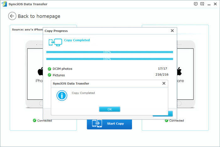The width and height of the screenshot is (220, 147).
Task: Click the Source: anv's iPhone label
Action: (x=27, y=30)
